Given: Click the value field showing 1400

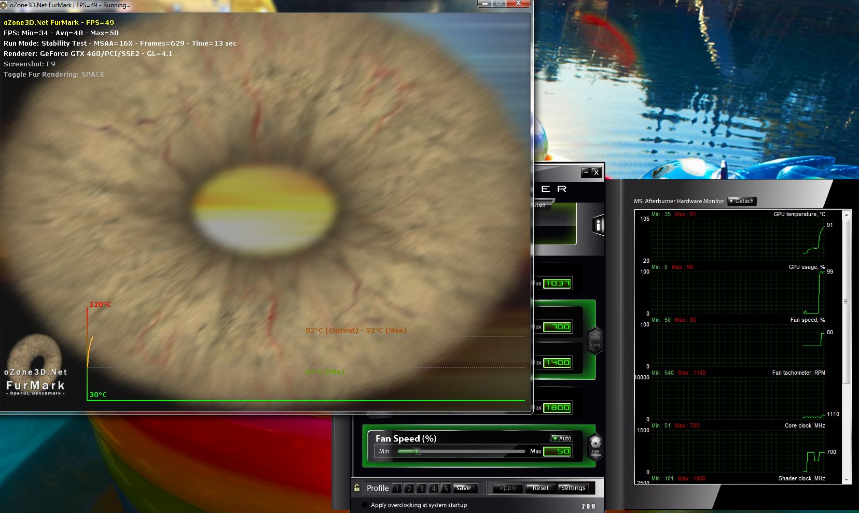Looking at the screenshot, I should [558, 363].
